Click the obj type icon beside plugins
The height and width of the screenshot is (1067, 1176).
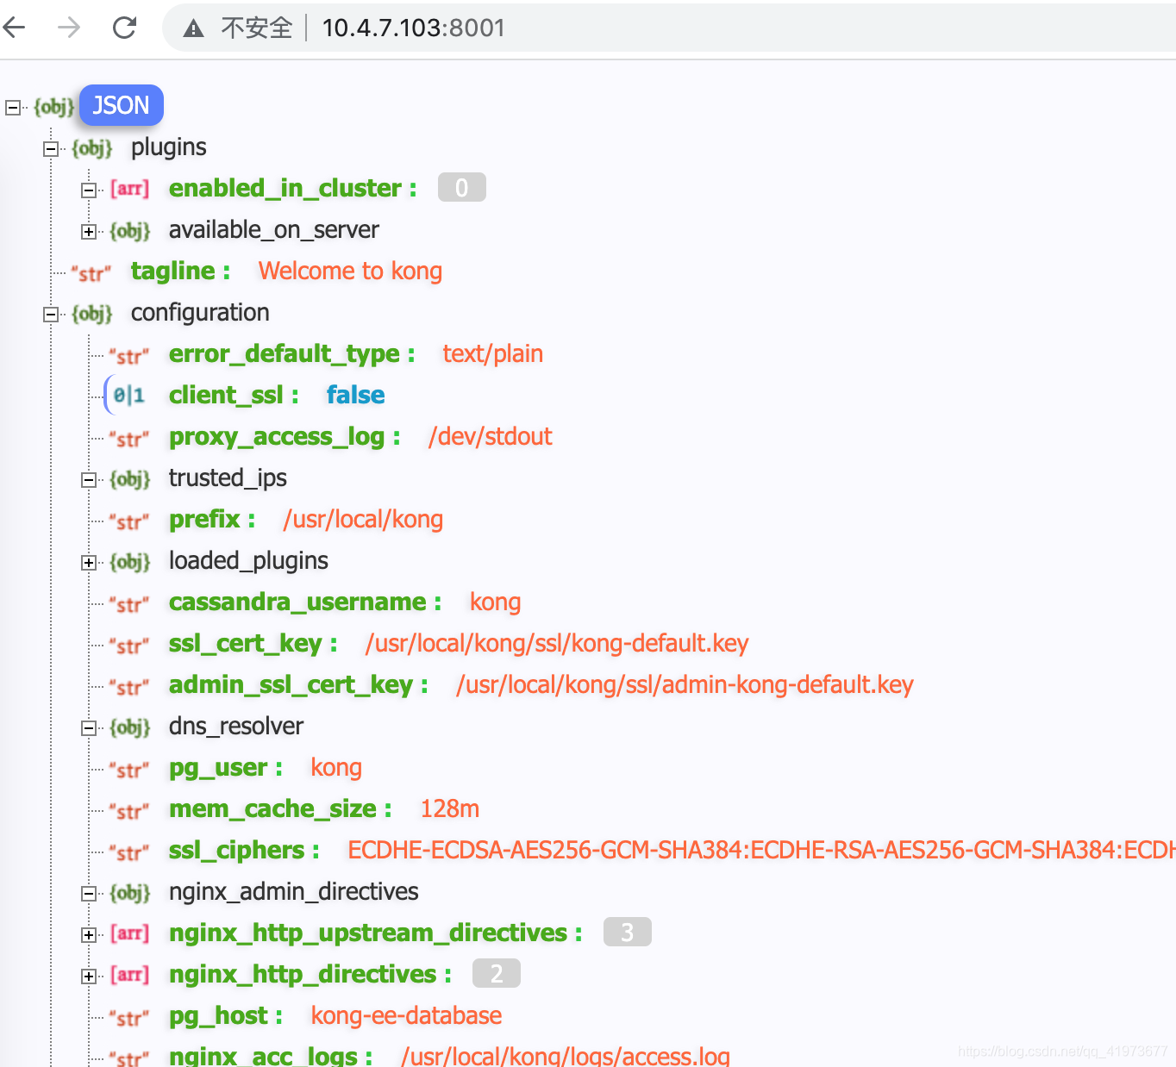pos(92,148)
